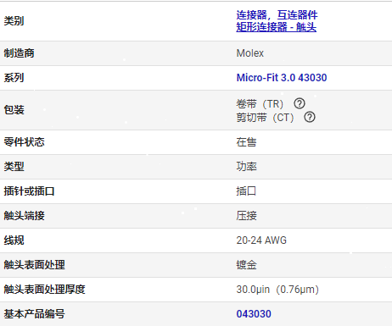Screen dimensions: 392x326
Task: Click the contact termination value 压接
Action: pos(246,216)
